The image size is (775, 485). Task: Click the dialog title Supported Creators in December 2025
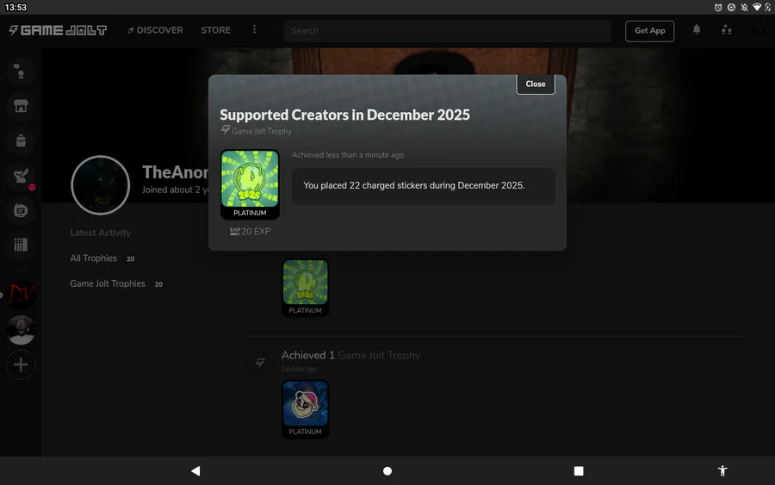(344, 115)
